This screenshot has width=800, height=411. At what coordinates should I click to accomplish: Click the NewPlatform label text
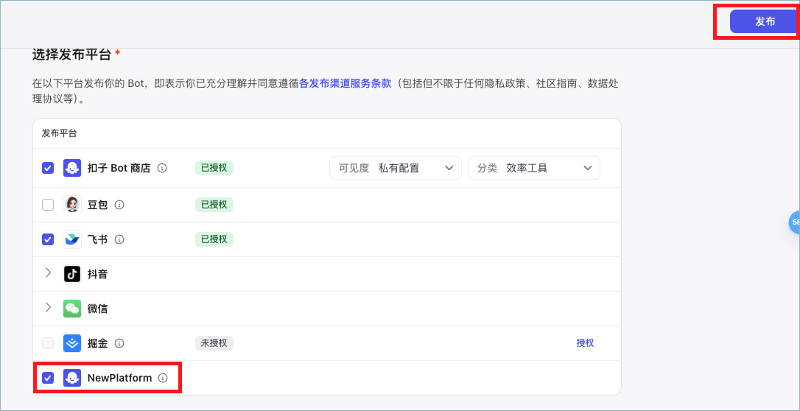click(120, 378)
